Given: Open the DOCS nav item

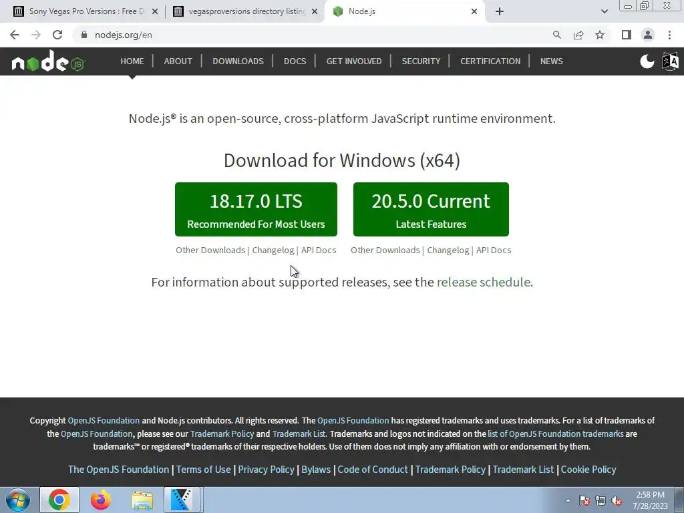Looking at the screenshot, I should point(295,61).
